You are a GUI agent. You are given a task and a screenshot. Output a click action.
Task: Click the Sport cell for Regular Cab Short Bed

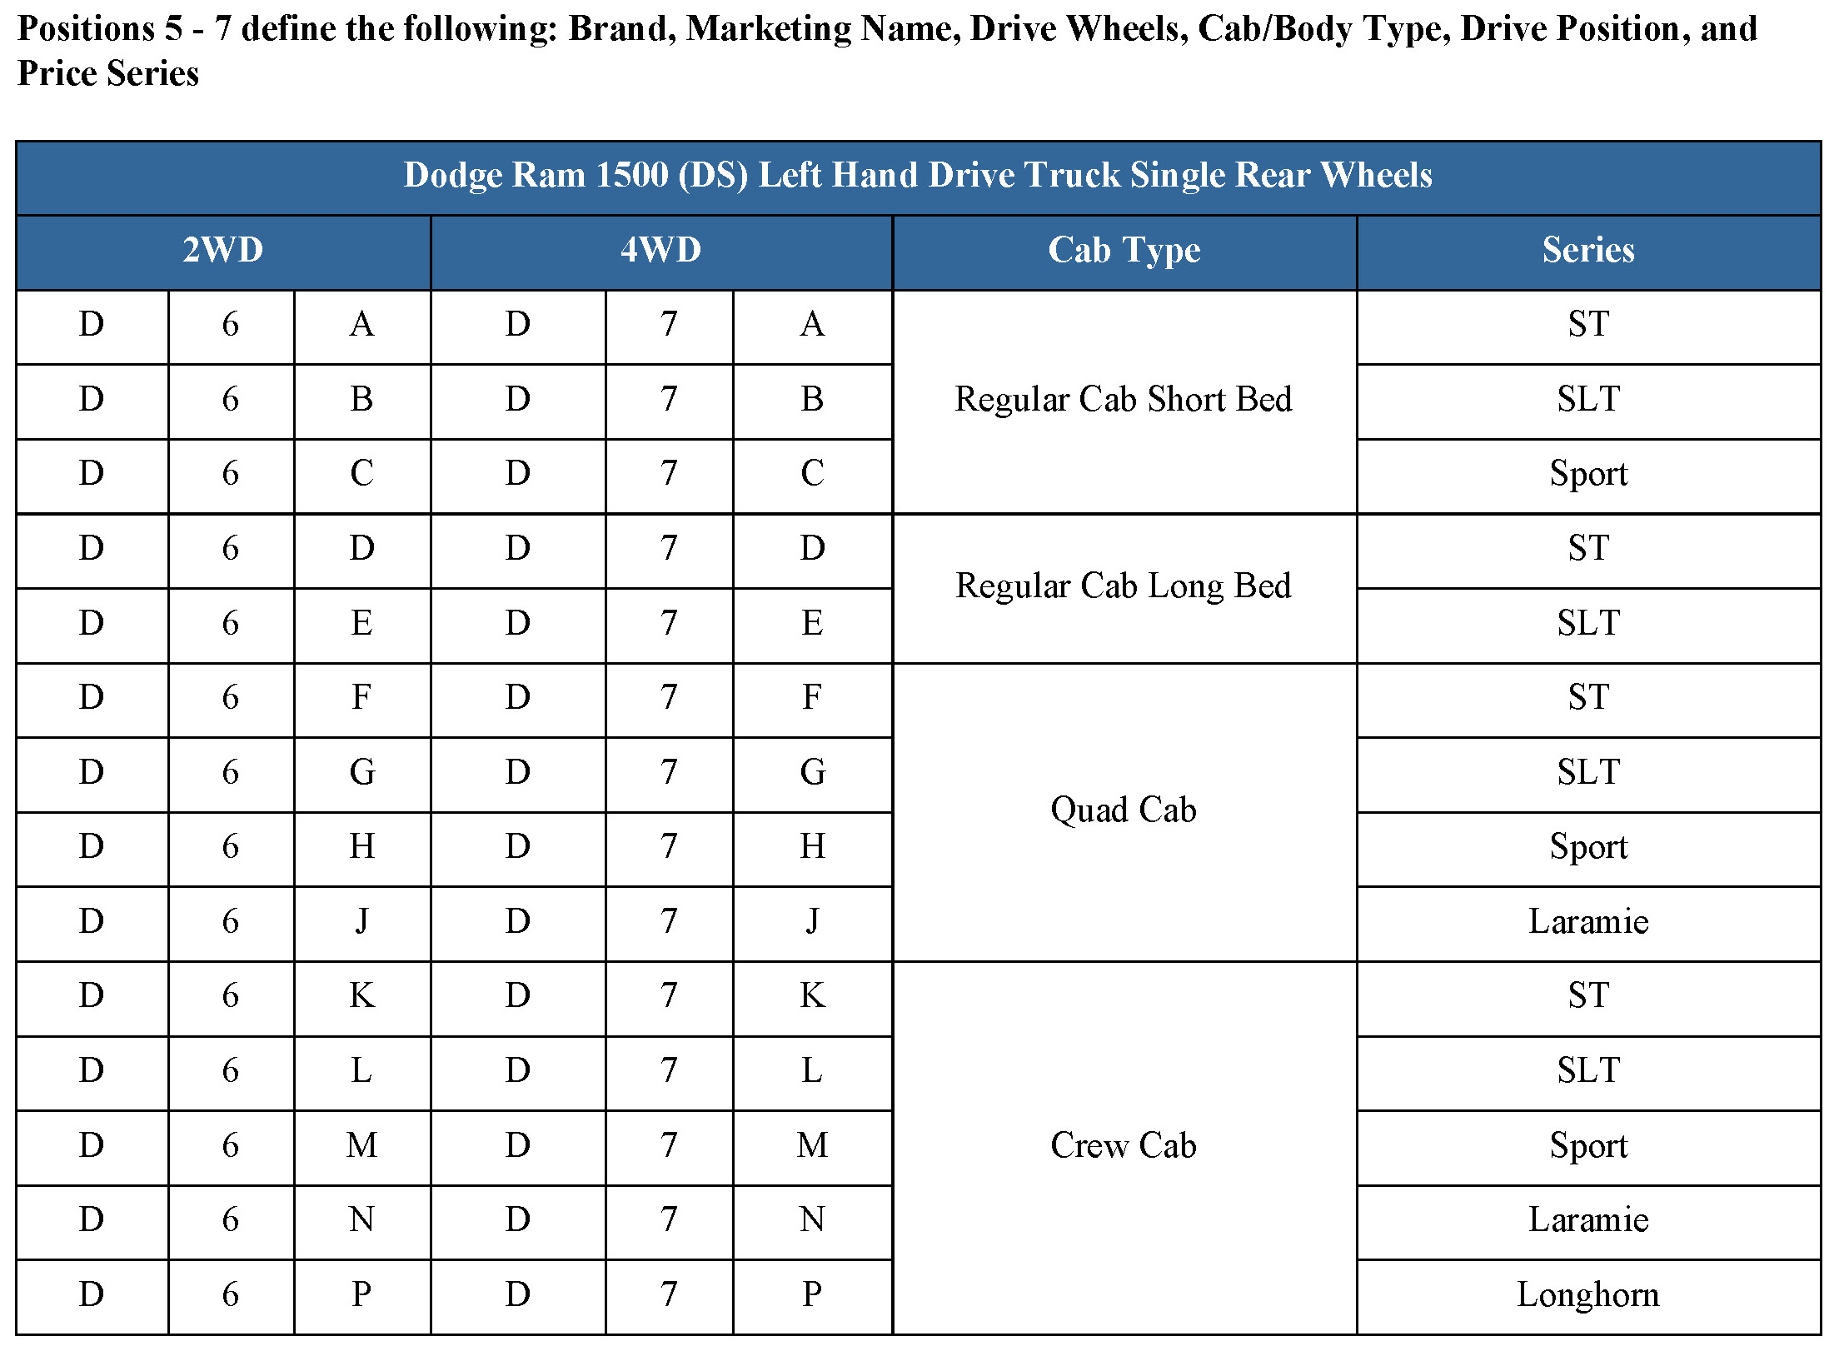(x=1587, y=474)
